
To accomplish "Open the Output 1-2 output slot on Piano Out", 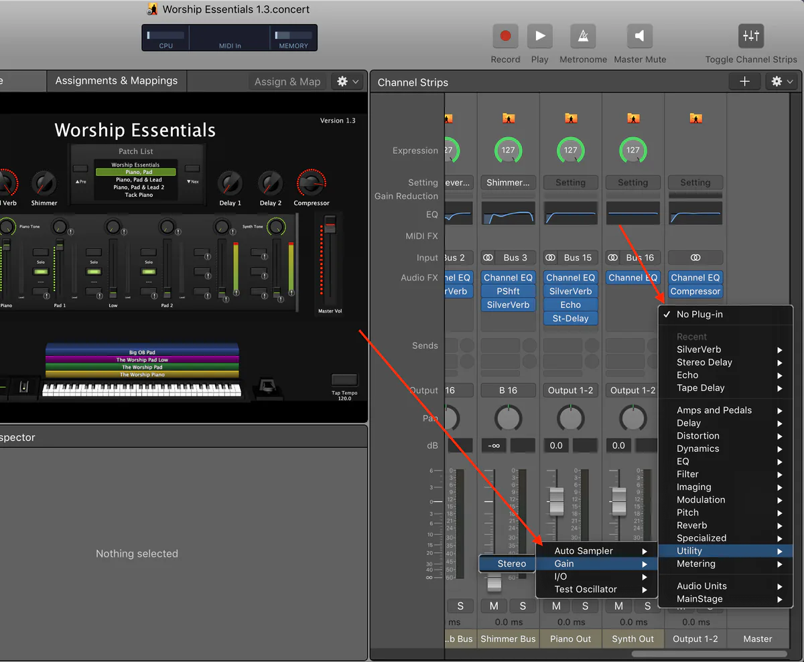I will [570, 390].
